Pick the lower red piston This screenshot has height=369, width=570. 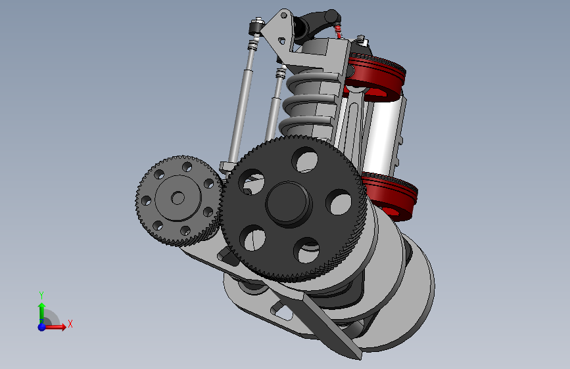point(392,196)
